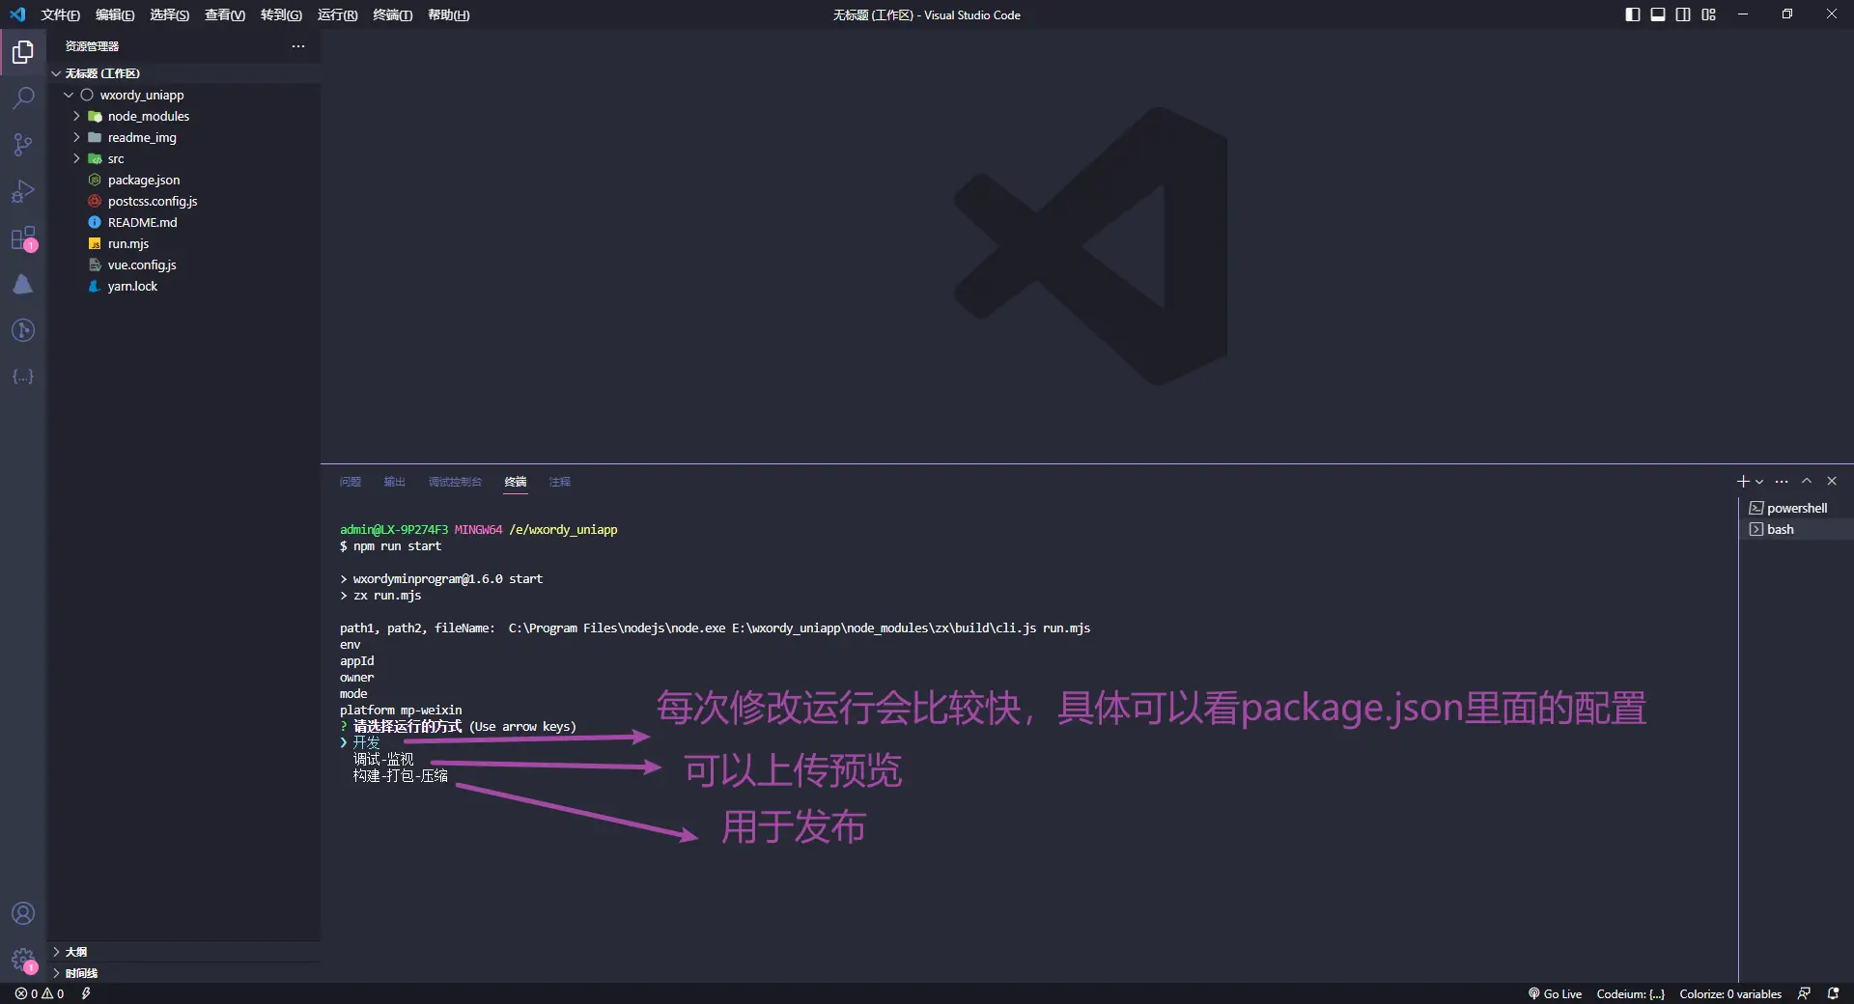The height and width of the screenshot is (1004, 1854).
Task: Open the 转到(G) menu
Action: (x=281, y=14)
